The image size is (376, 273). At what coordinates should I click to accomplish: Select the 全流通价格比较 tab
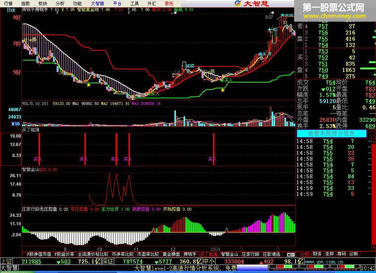(x=93, y=254)
